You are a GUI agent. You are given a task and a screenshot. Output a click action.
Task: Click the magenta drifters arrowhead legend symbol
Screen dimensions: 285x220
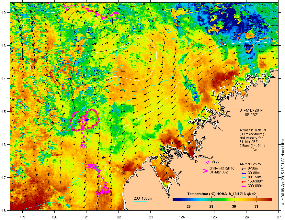[x=205, y=171]
